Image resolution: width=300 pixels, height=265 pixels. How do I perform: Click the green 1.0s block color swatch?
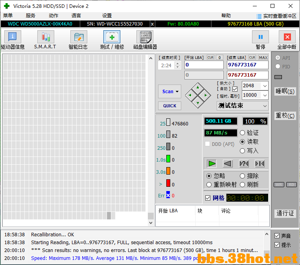point(168,158)
